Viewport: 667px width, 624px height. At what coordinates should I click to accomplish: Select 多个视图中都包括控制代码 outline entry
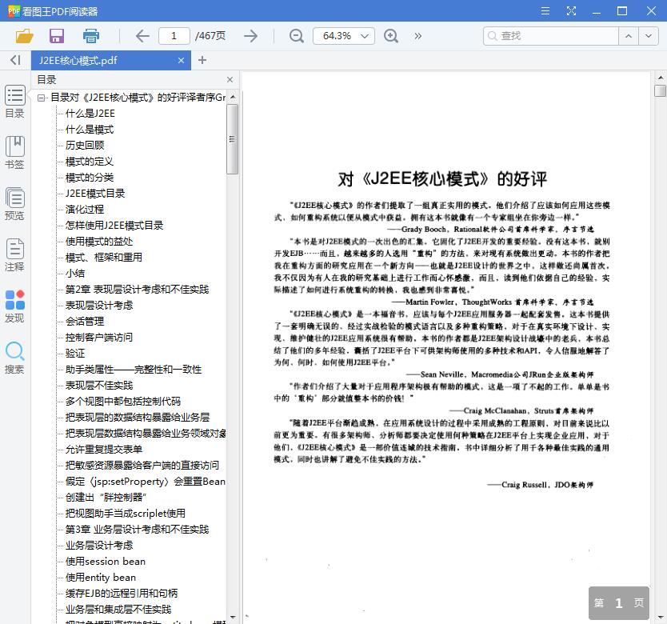pos(123,402)
